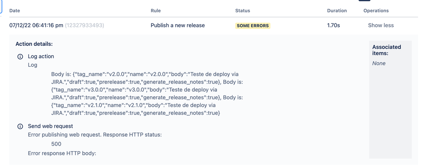Viewport: 425px width, 166px height.
Task: Click None under Associated items
Action: (x=379, y=64)
